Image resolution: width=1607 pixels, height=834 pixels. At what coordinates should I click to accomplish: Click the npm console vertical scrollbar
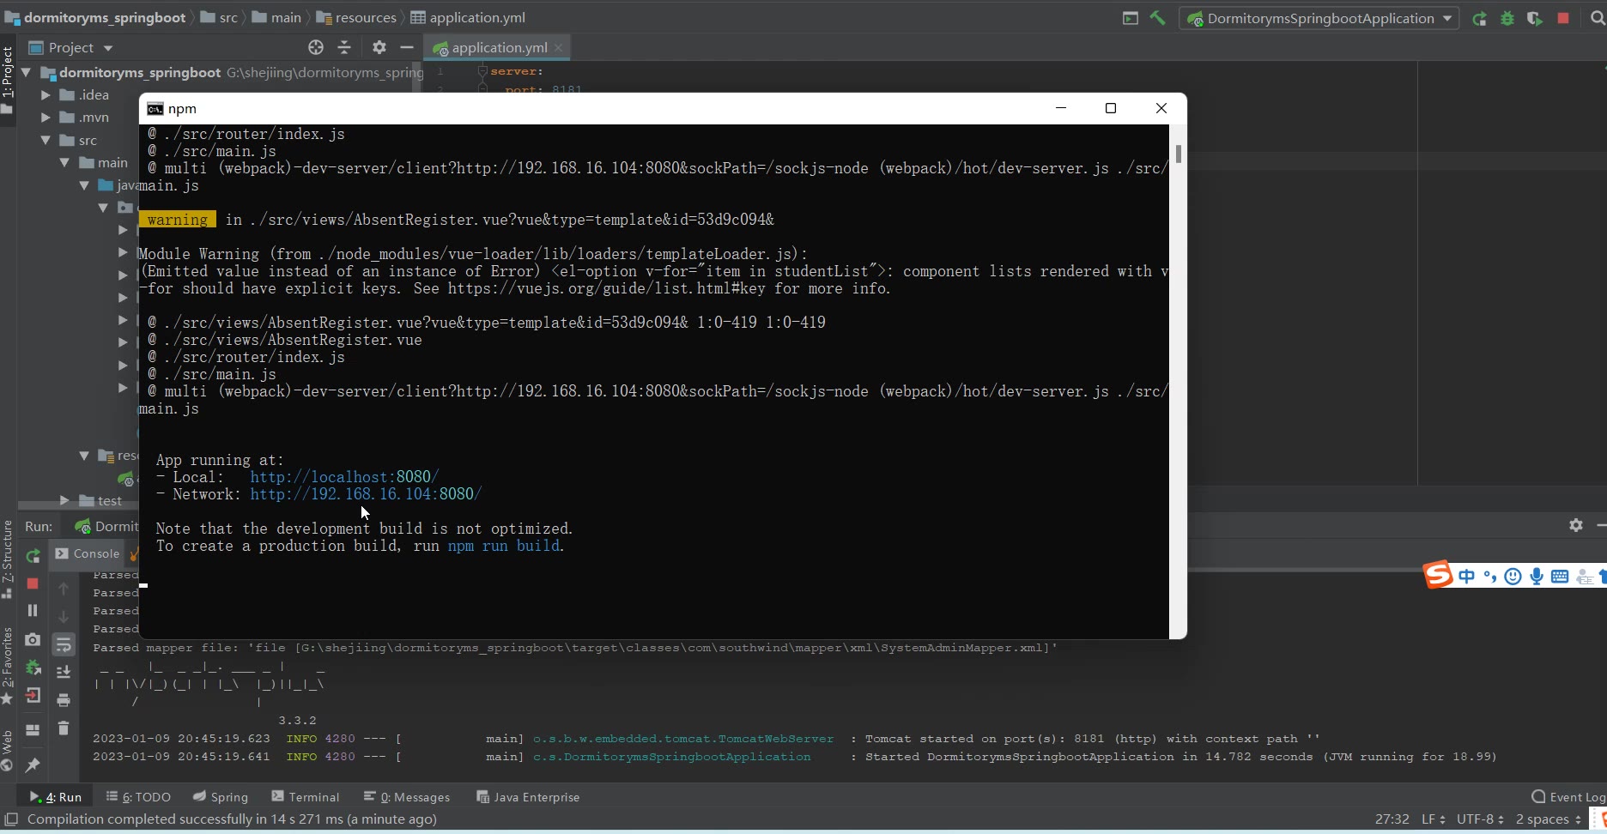[1178, 154]
